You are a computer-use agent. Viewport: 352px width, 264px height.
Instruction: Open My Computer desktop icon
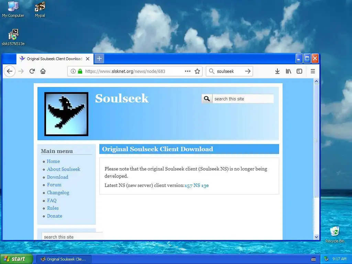pyautogui.click(x=13, y=9)
